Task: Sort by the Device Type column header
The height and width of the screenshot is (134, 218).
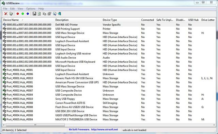Action: click(x=121, y=20)
